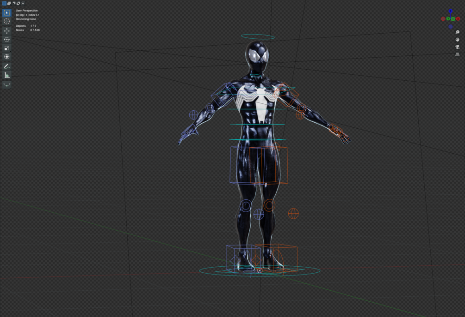
Task: Choose the Move tool
Action: pyautogui.click(x=7, y=31)
